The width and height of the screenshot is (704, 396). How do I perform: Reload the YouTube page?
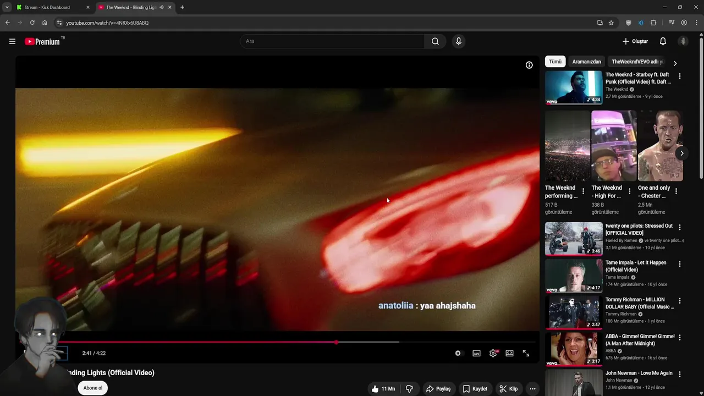[32, 23]
